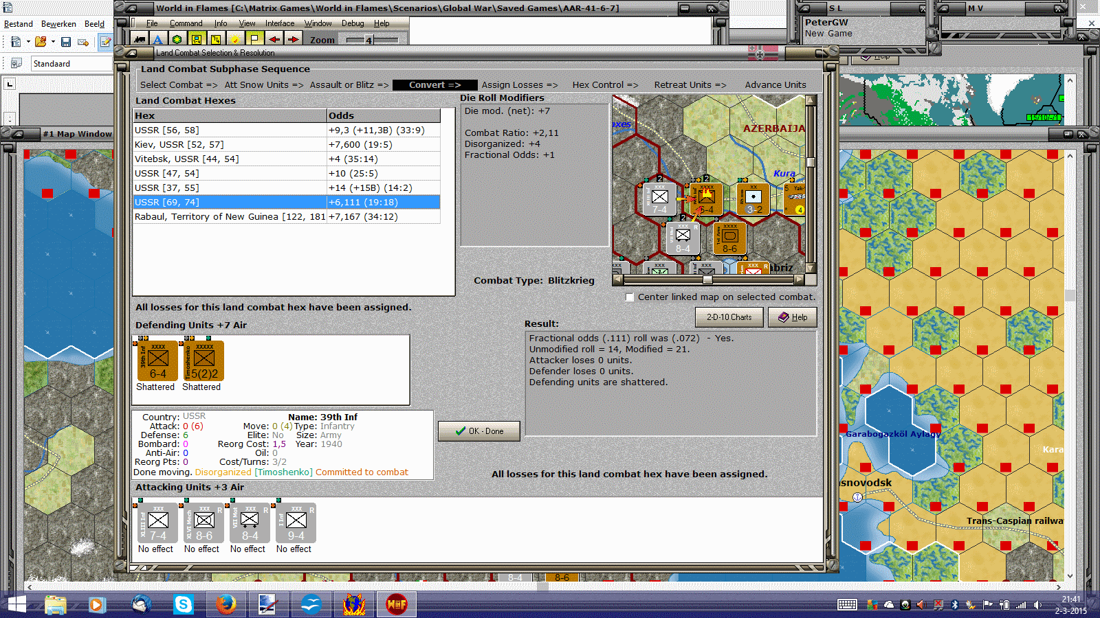
Task: Click the save disk icon in background editor
Action: tap(66, 42)
